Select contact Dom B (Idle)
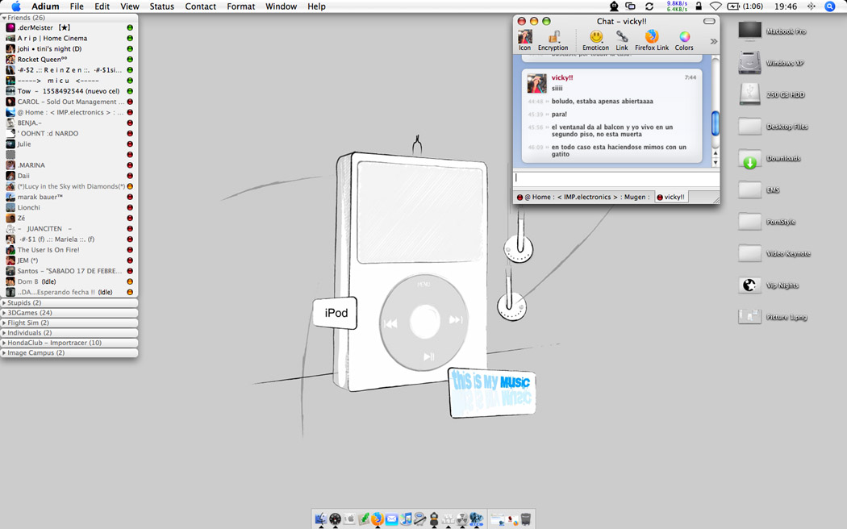This screenshot has width=847, height=529. tap(69, 281)
